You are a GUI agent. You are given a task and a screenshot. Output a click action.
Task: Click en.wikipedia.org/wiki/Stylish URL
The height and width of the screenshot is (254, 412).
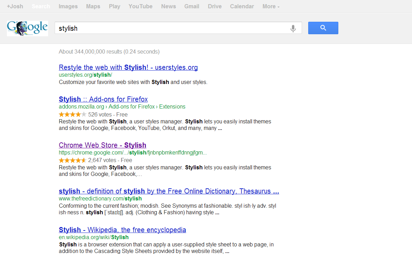(x=93, y=237)
